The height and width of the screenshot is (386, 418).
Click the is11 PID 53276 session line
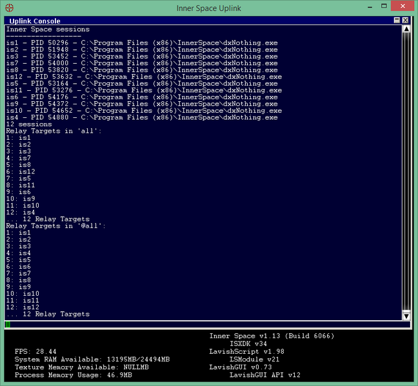[x=144, y=90]
